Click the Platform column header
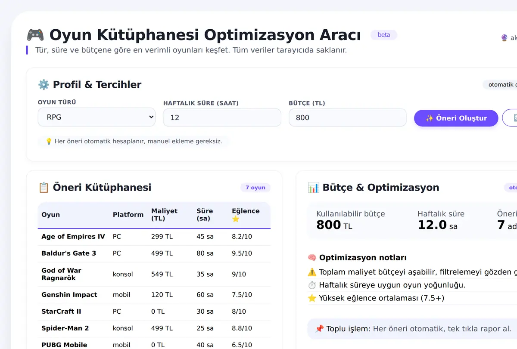Image resolution: width=517 pixels, height=349 pixels. (x=128, y=215)
